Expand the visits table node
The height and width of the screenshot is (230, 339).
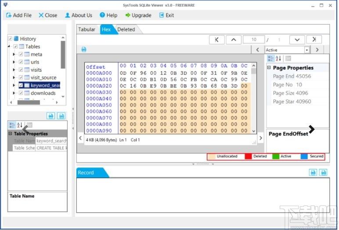[x=14, y=70]
